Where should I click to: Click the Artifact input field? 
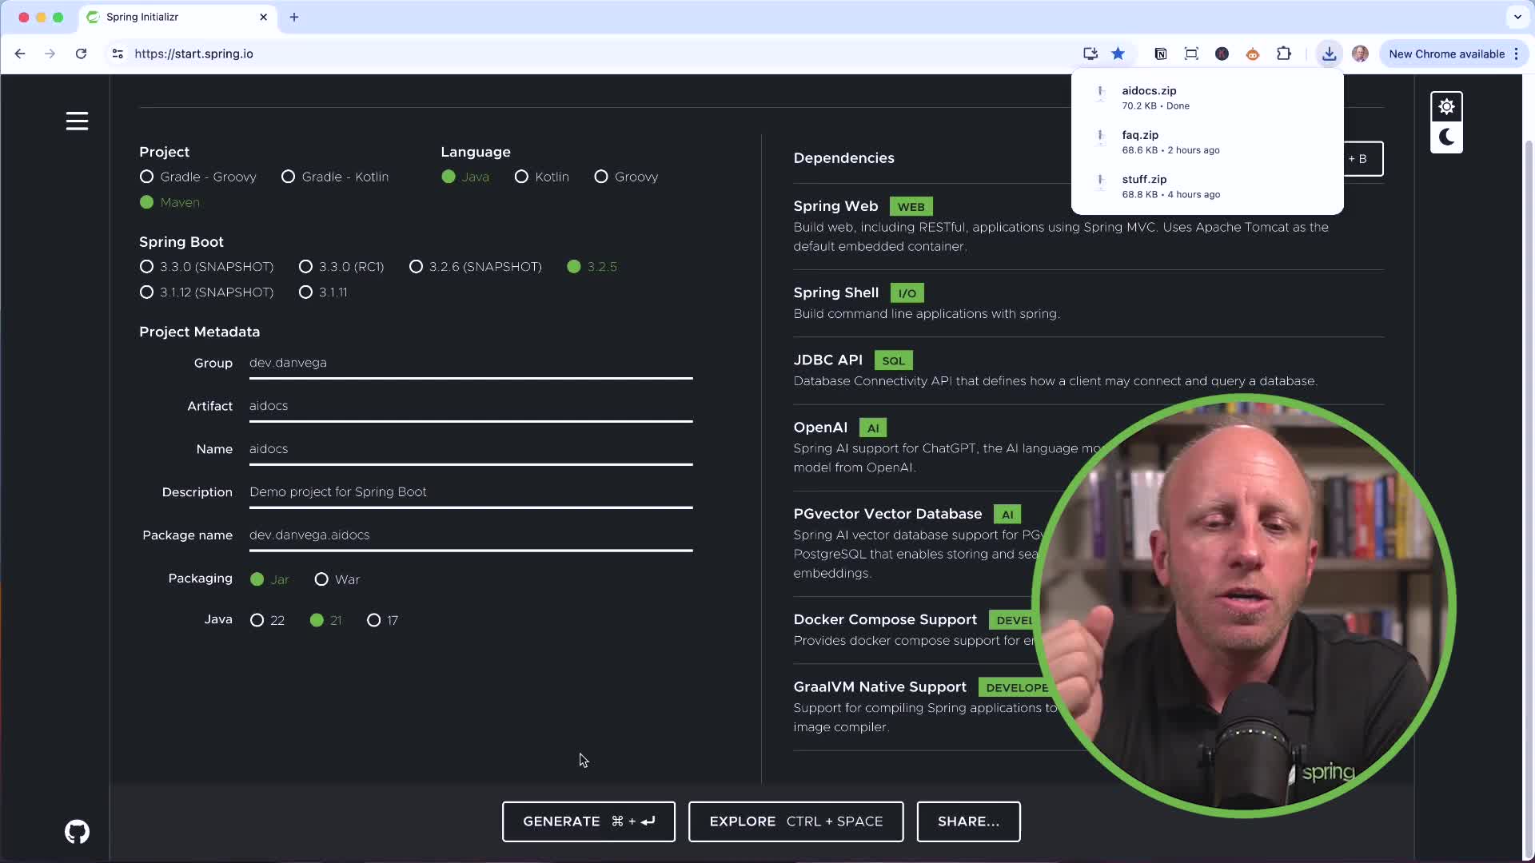[471, 407]
